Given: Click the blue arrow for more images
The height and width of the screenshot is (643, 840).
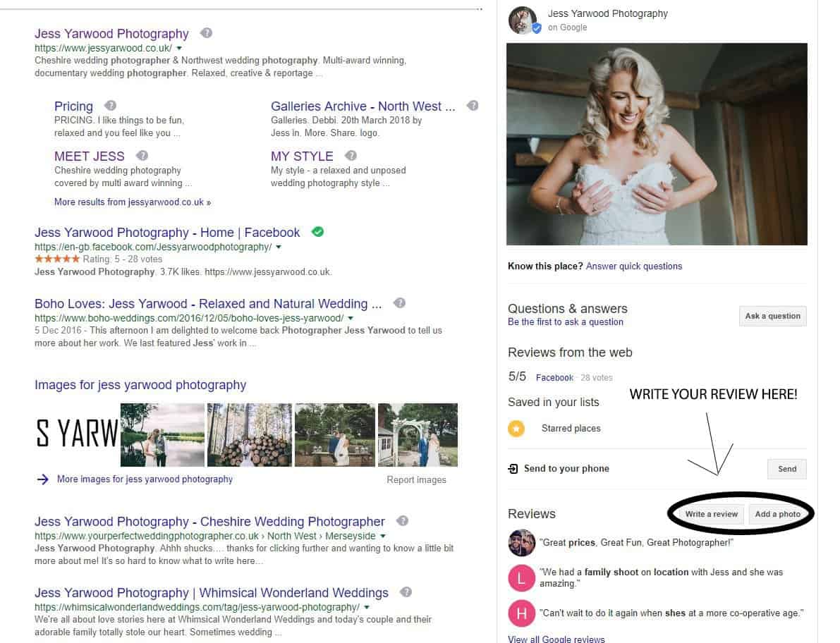Looking at the screenshot, I should click(x=43, y=479).
